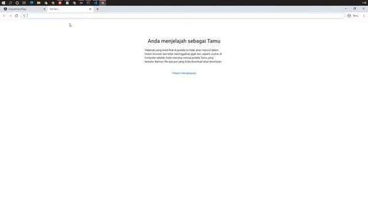Open the Chrome three-dot menu

[x=364, y=16]
